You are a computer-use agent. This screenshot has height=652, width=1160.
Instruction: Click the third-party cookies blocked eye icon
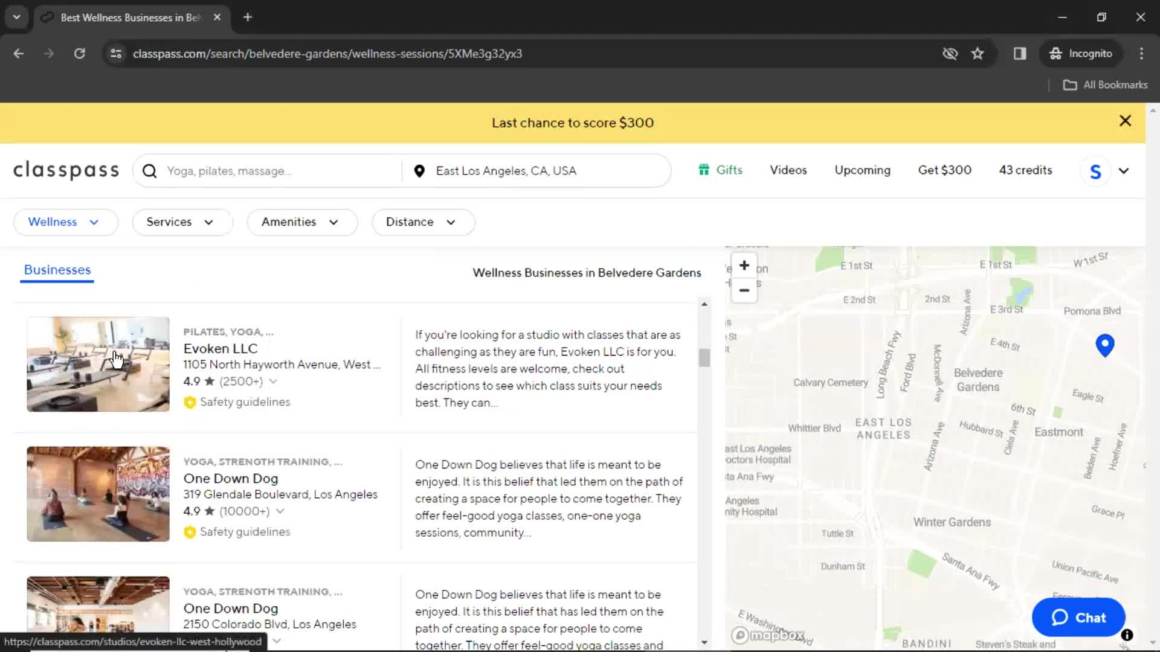tap(950, 54)
